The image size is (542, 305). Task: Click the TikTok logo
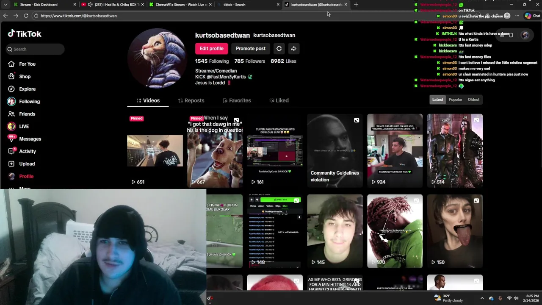point(25,34)
